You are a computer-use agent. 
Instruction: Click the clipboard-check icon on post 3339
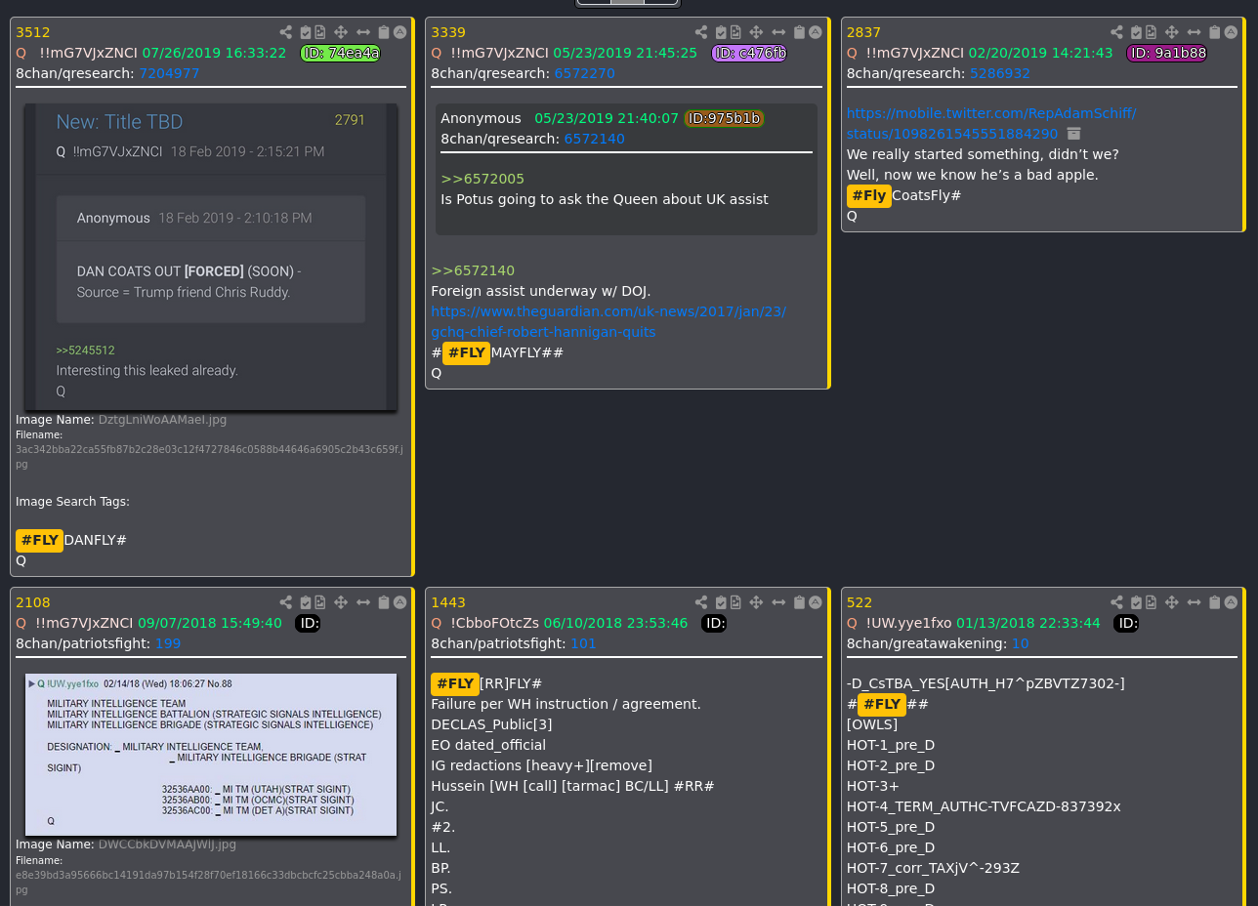click(721, 32)
